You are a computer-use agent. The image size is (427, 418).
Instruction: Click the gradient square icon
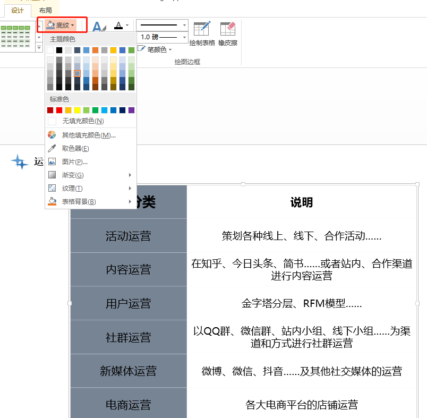(52, 175)
